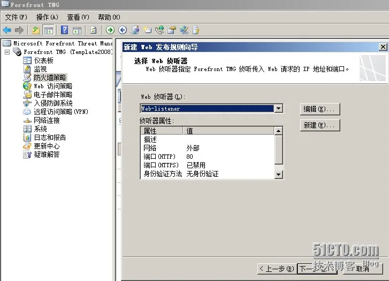Image resolution: width=389 pixels, height=281 pixels.
Task: Click the 新建(W)... button
Action: point(320,125)
